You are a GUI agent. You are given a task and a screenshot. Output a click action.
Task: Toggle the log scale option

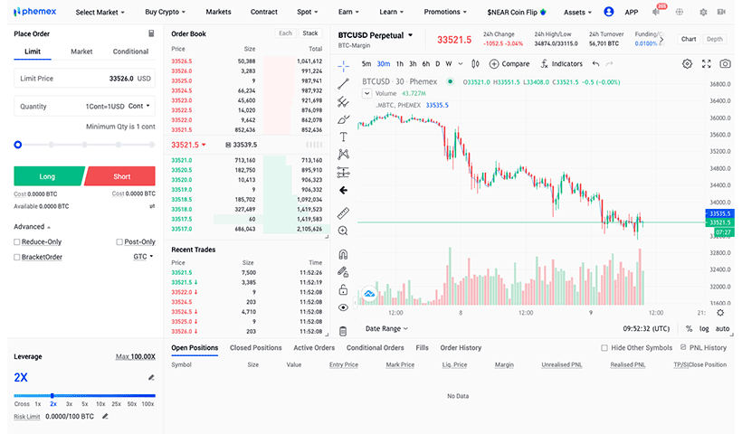coord(704,328)
